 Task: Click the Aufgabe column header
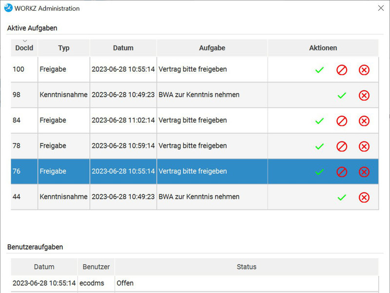point(212,47)
